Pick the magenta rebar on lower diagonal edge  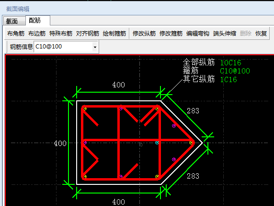coord(174,159)
